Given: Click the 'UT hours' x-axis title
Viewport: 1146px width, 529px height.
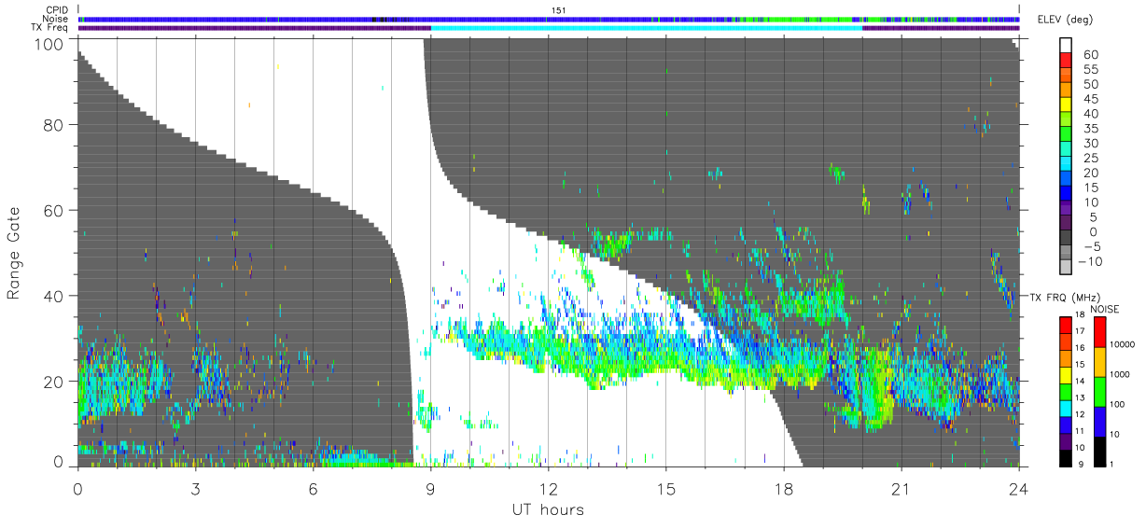Looking at the screenshot, I should (548, 509).
